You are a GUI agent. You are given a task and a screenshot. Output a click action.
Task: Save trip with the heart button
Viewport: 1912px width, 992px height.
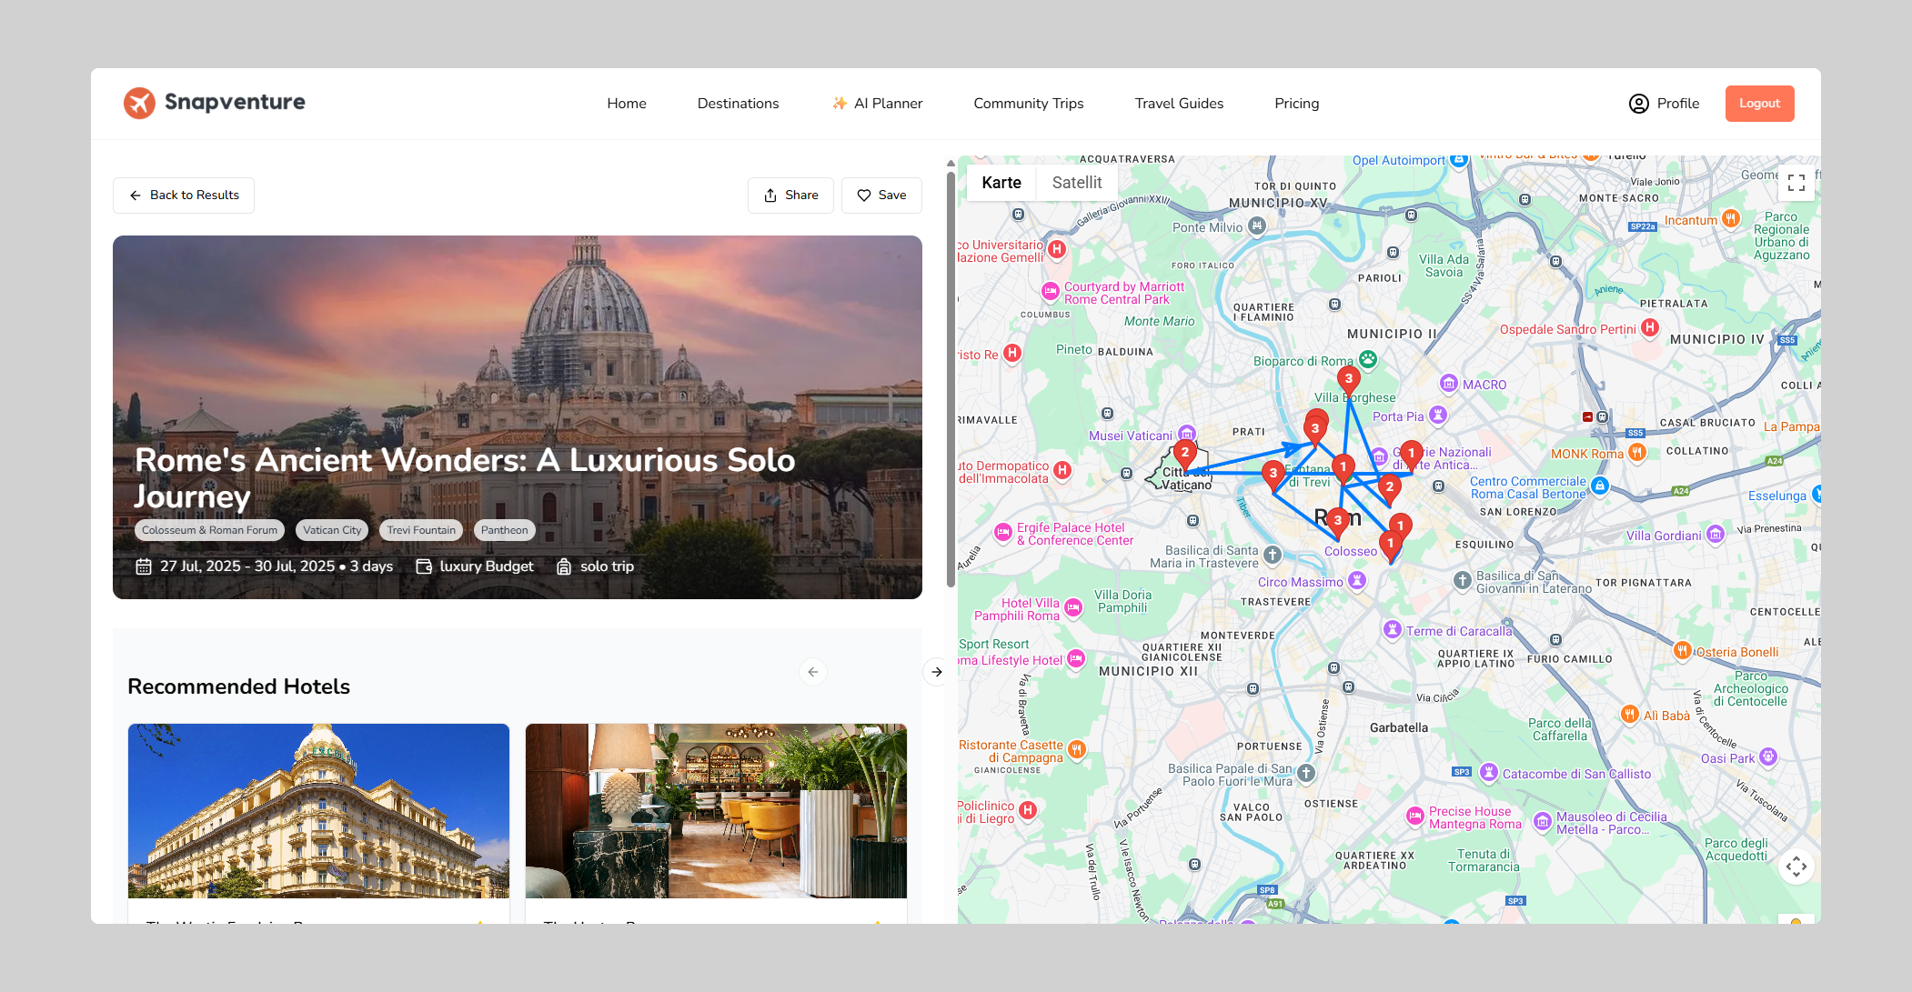tap(881, 195)
